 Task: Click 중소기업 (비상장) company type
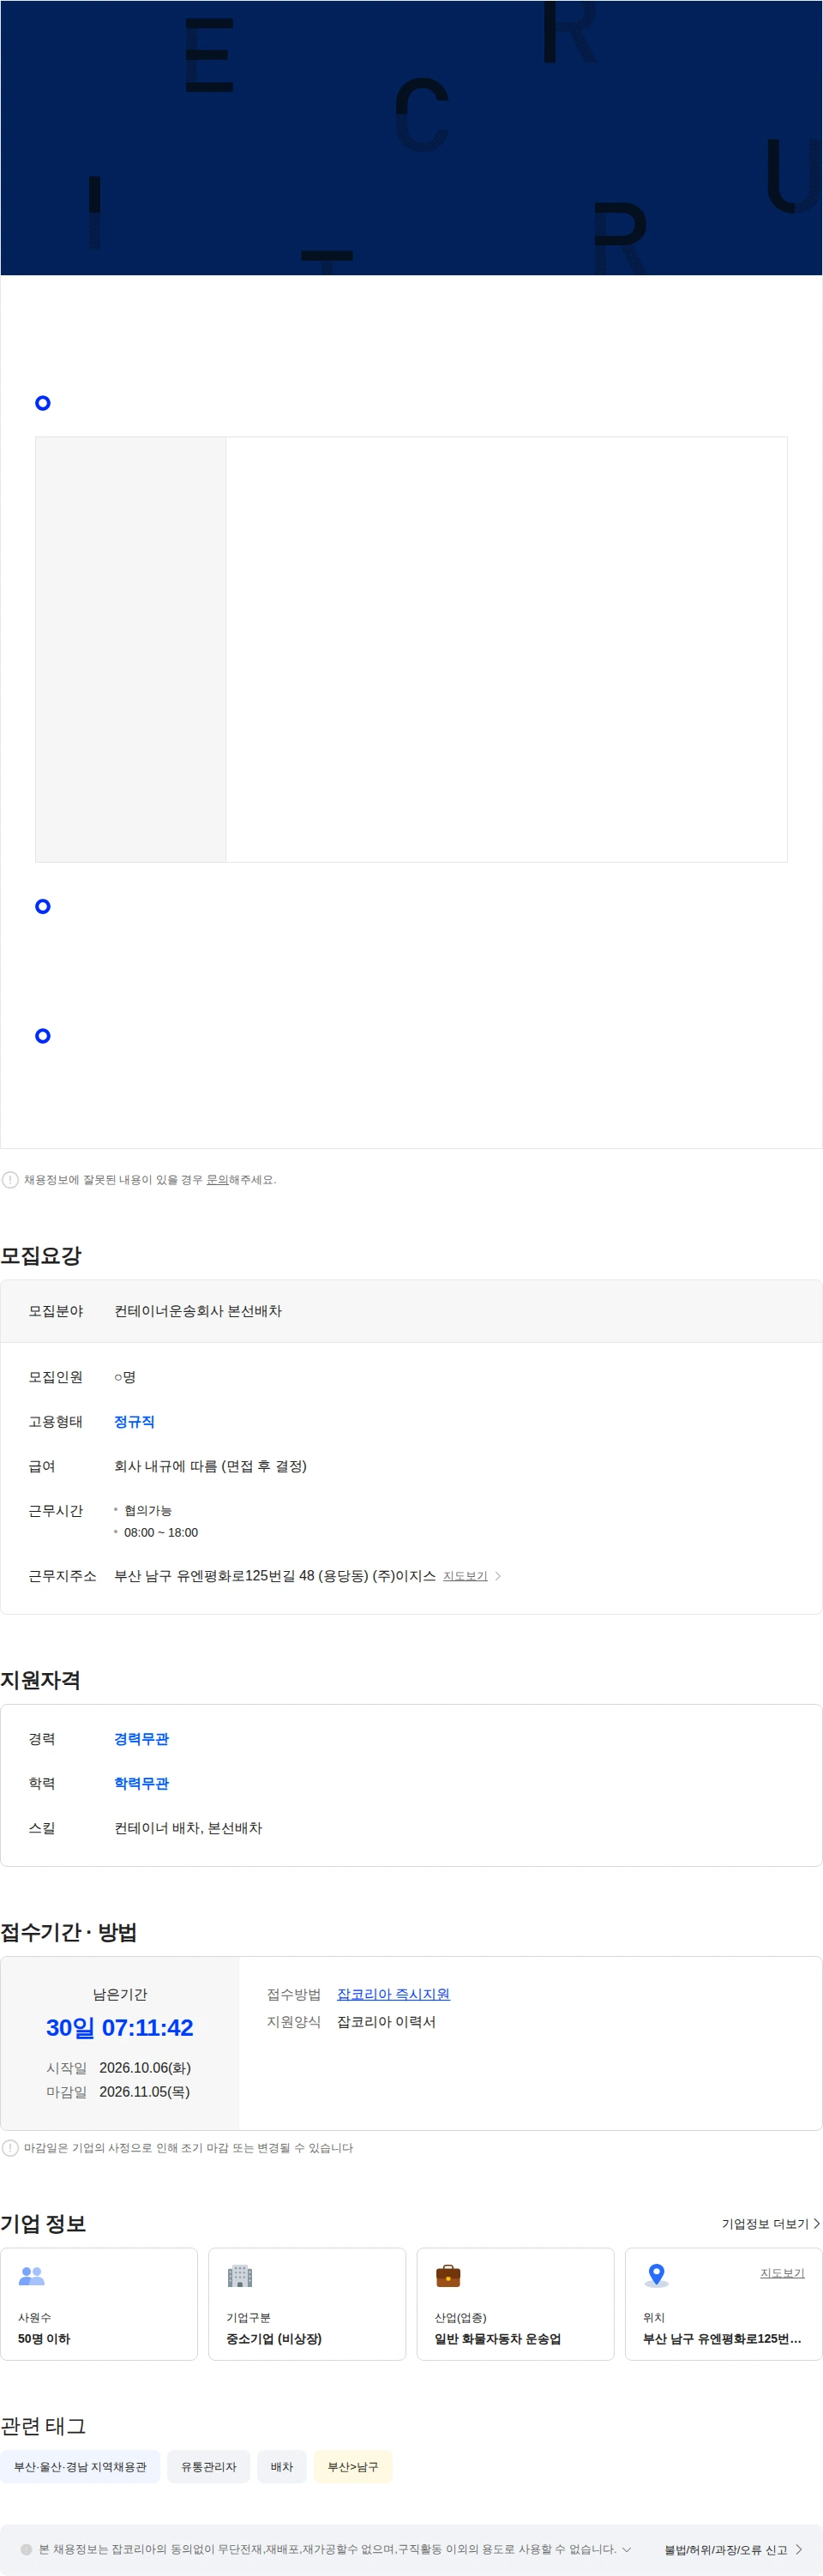pos(274,2339)
